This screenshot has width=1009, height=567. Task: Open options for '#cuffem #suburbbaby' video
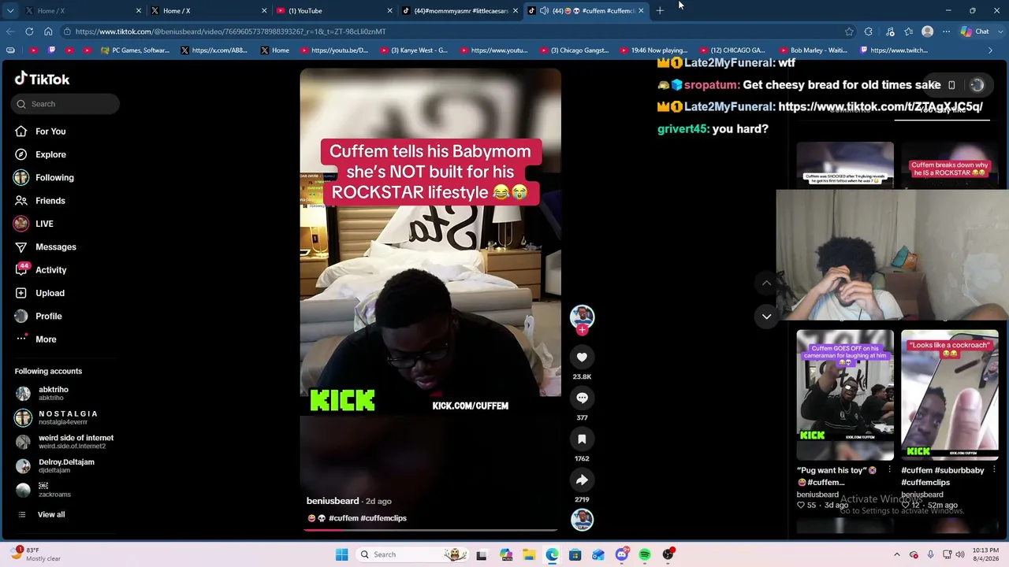point(995,470)
